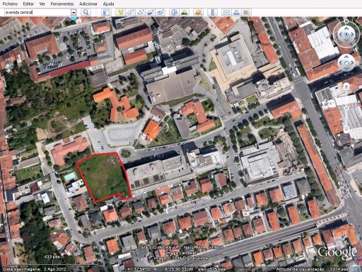Click the search magnifier button
This screenshot has width=362, height=272.
[86, 12]
